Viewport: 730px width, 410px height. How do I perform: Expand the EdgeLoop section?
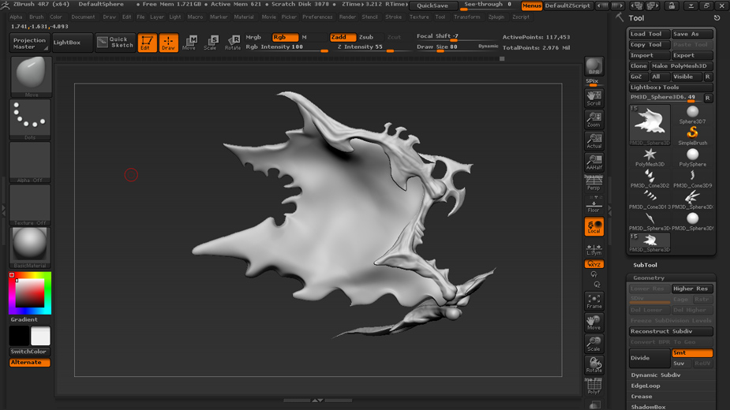[x=646, y=386]
